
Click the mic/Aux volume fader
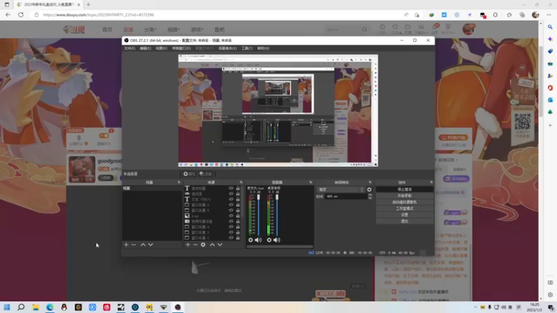(258, 198)
